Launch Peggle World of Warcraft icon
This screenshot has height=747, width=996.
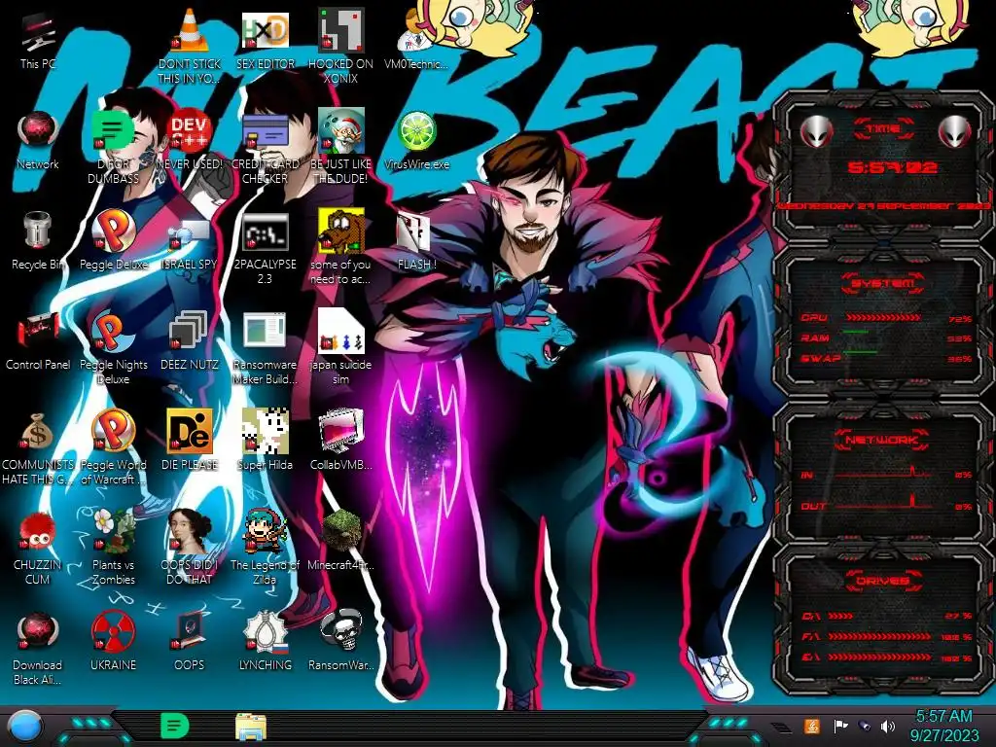(x=113, y=445)
